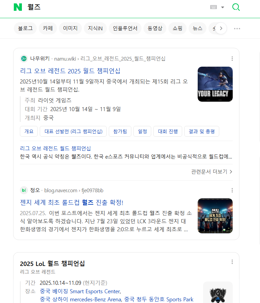The height and width of the screenshot is (303, 260).
Task: Open the YOUR LEGACY thumbnail image
Action: pos(215,84)
